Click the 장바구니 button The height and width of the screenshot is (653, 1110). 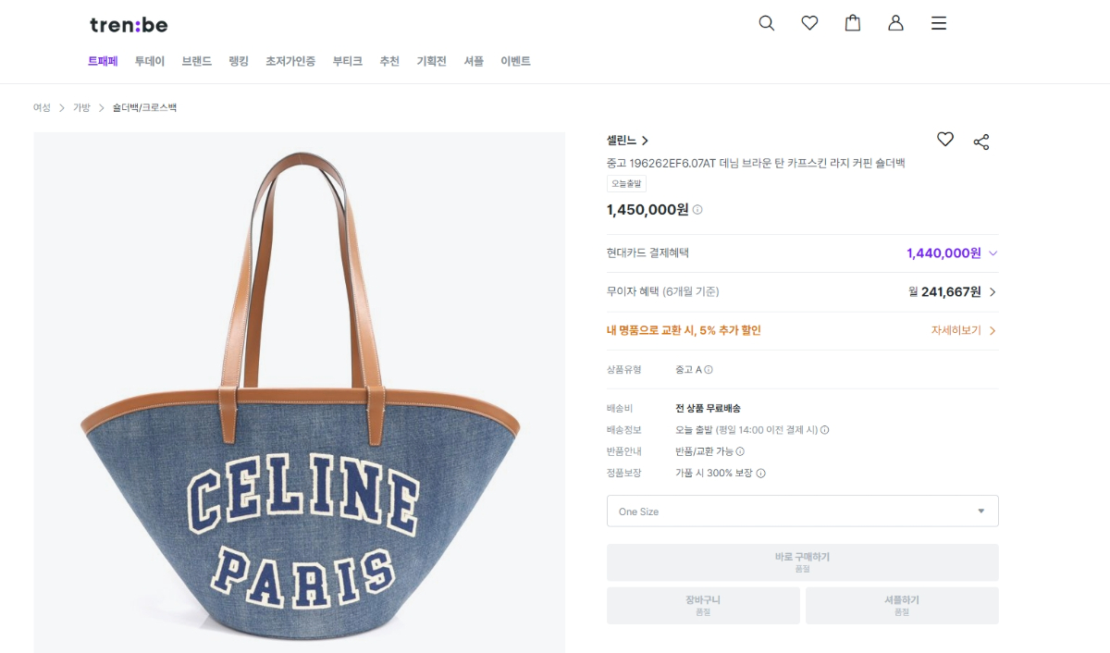pos(703,605)
